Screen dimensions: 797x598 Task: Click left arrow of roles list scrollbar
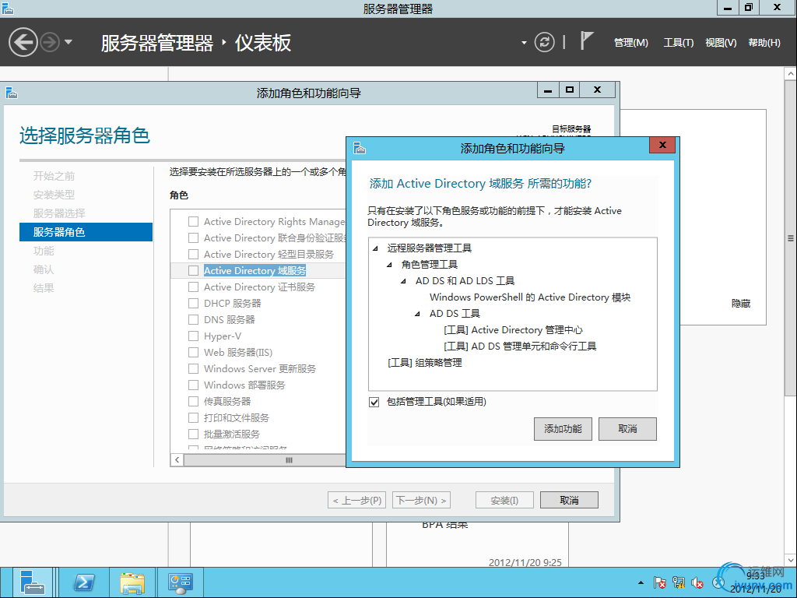point(177,460)
